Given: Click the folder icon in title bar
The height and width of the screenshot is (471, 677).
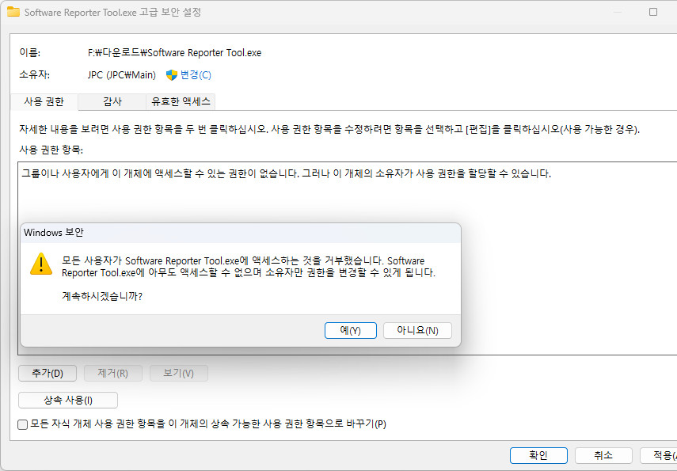Looking at the screenshot, I should (13, 12).
